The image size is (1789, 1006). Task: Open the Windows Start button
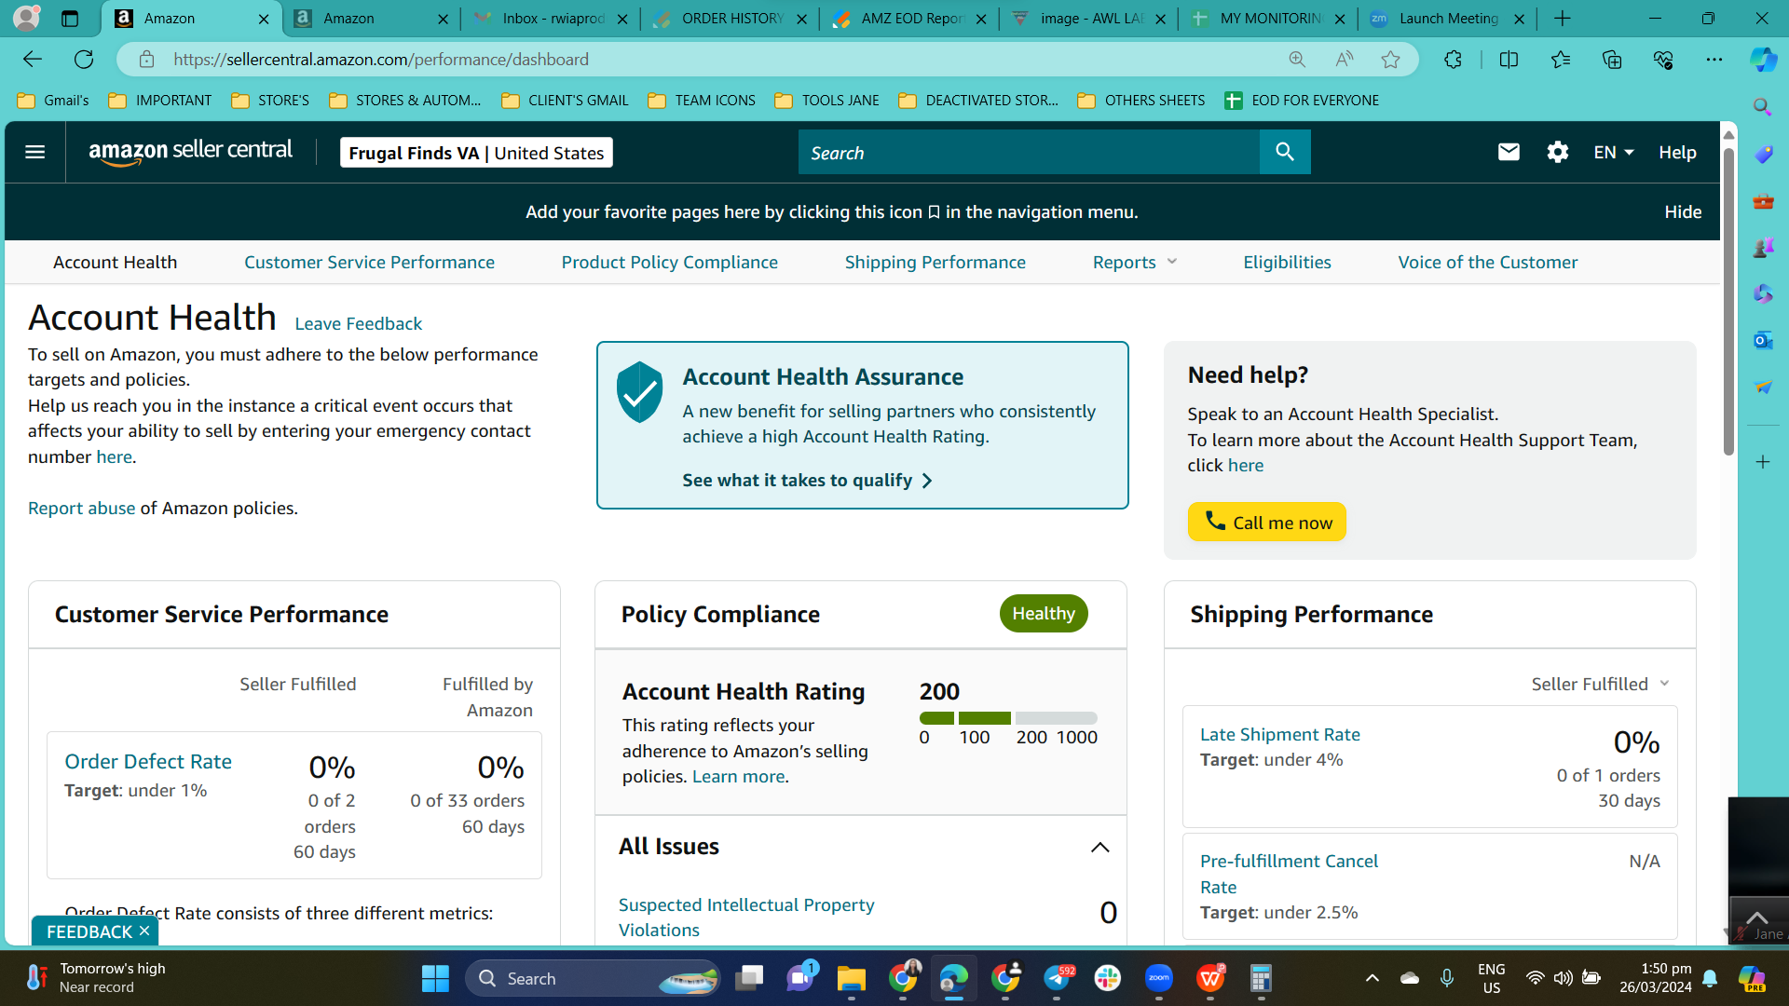(x=435, y=978)
